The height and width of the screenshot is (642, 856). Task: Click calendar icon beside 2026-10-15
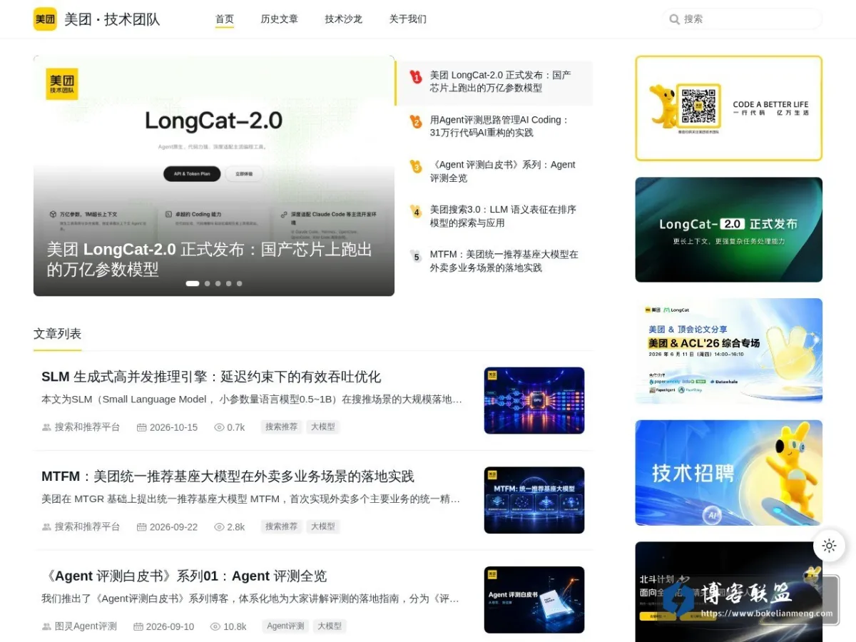(142, 427)
